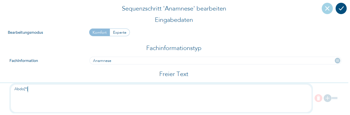Select the Freier Text section heading
350x115 pixels.
pyautogui.click(x=174, y=74)
